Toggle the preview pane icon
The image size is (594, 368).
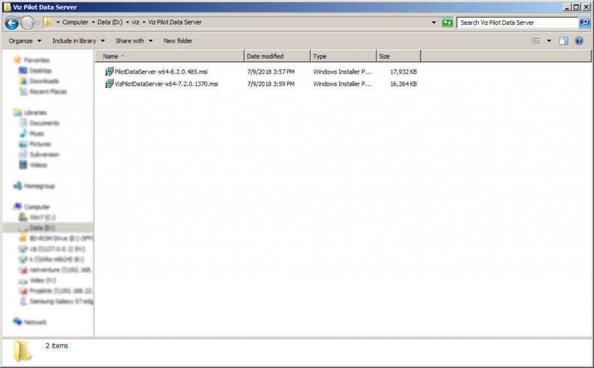[564, 41]
